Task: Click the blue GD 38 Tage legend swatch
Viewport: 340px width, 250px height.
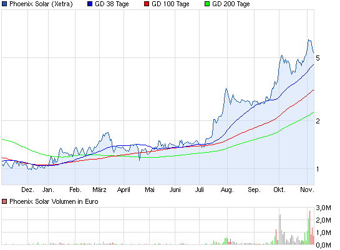Action: [90, 4]
